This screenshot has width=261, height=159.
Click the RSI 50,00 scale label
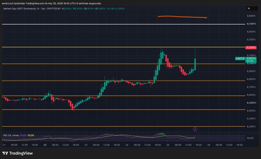point(250,138)
